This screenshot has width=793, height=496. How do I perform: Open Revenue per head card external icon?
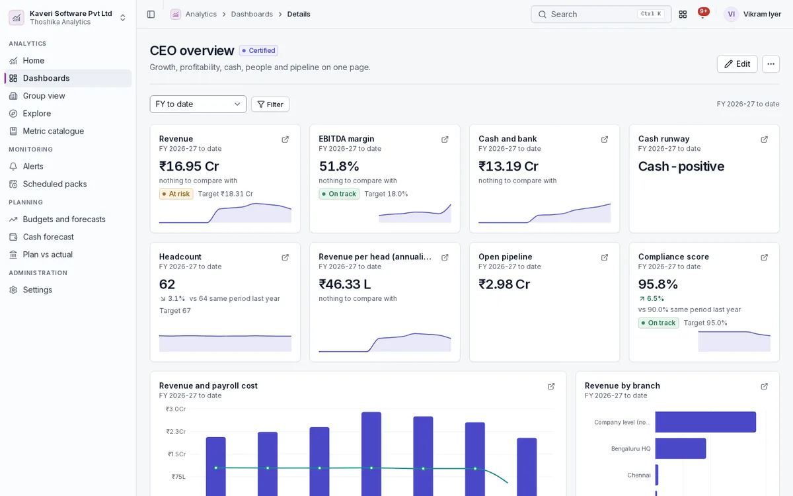[445, 257]
